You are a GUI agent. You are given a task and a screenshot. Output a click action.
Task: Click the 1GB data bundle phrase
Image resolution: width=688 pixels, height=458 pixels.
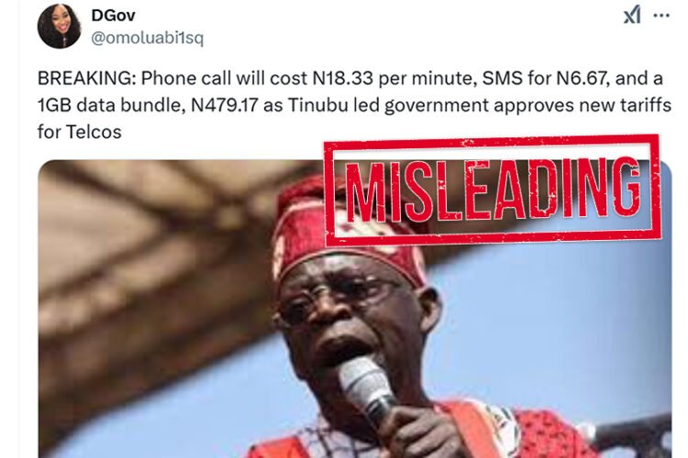click(111, 105)
